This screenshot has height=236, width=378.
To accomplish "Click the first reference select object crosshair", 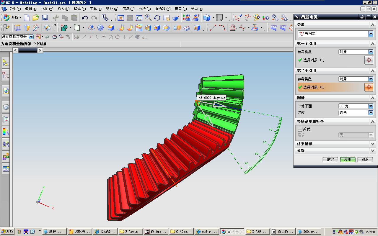I will click(x=369, y=60).
